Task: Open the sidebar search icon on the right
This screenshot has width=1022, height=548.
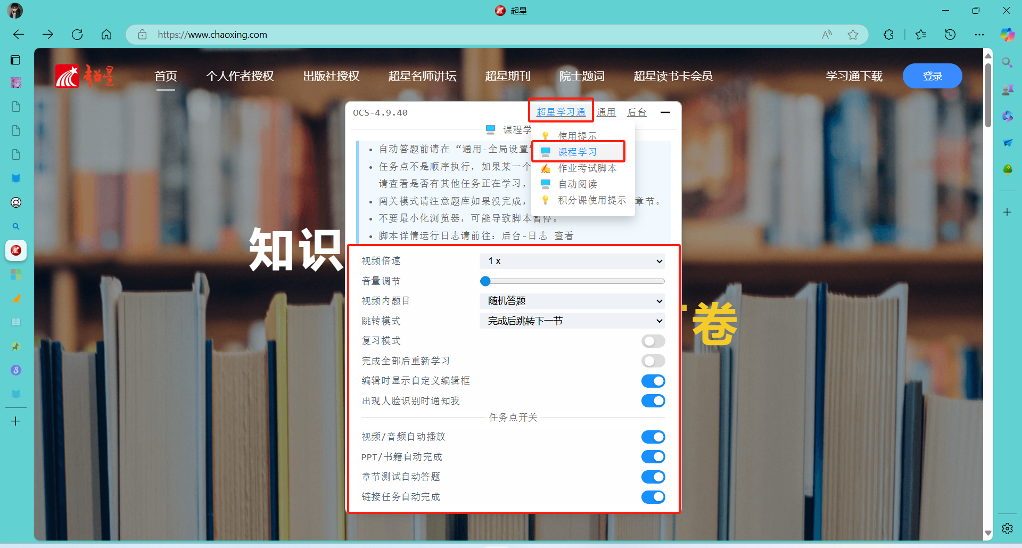Action: (1007, 62)
